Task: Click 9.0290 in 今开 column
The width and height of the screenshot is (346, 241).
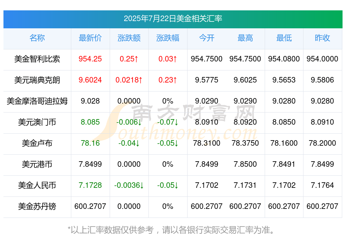Action: point(207,101)
